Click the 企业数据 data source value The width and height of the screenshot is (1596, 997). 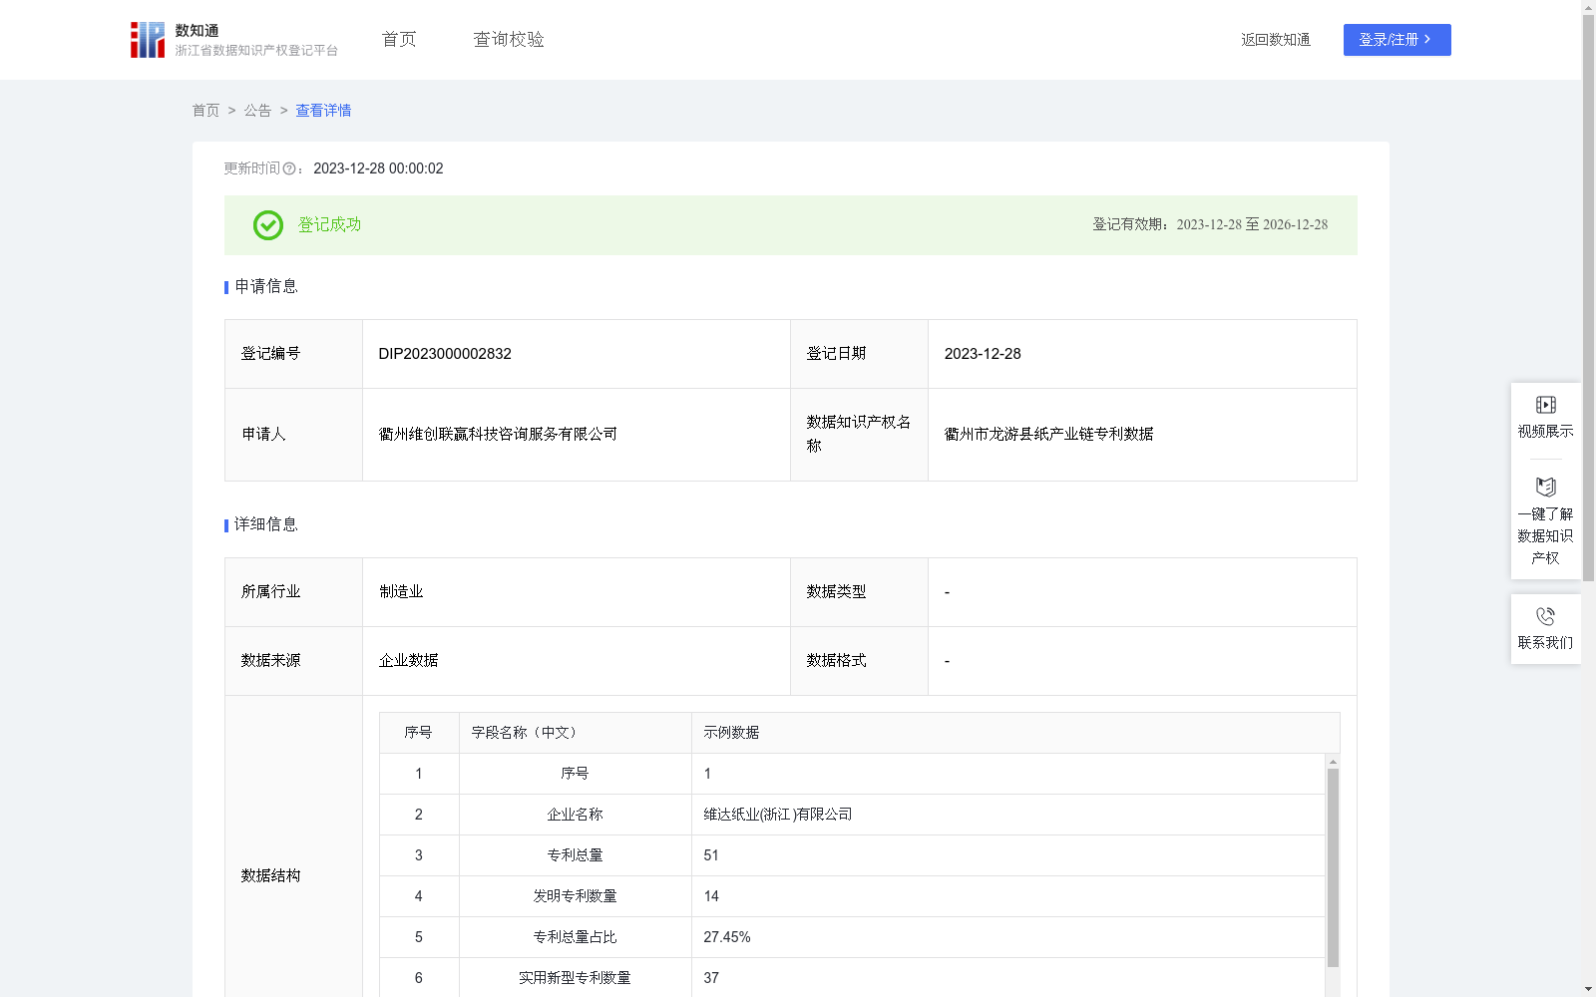point(408,661)
